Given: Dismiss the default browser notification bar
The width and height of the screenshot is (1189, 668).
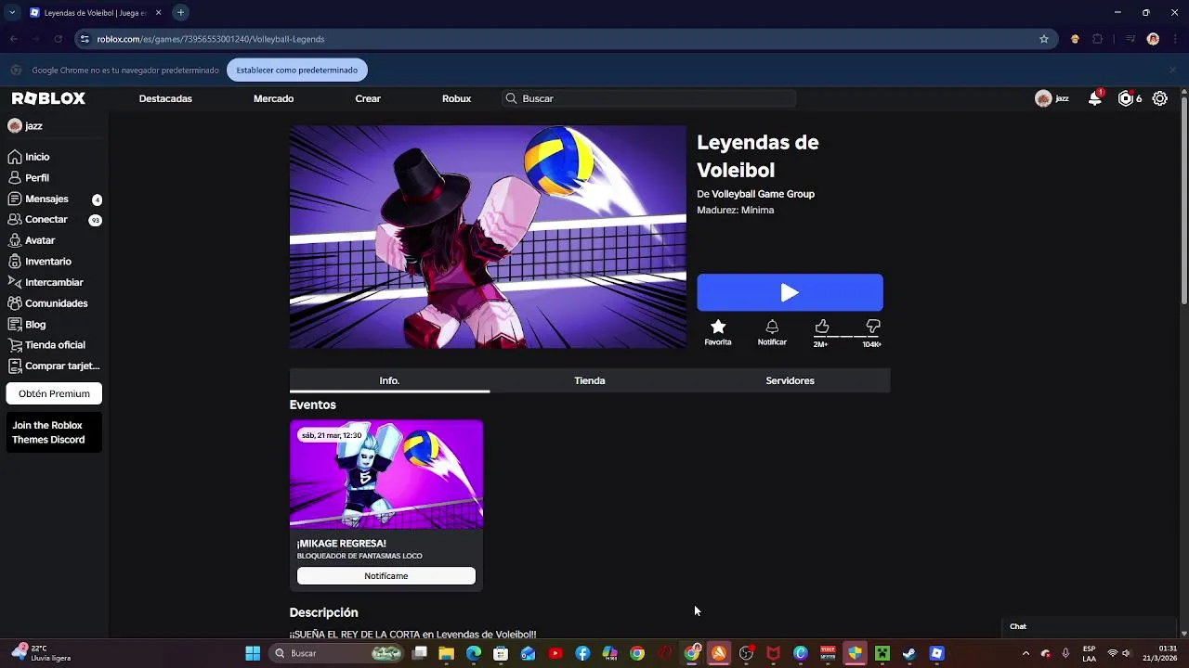Looking at the screenshot, I should tap(1172, 70).
